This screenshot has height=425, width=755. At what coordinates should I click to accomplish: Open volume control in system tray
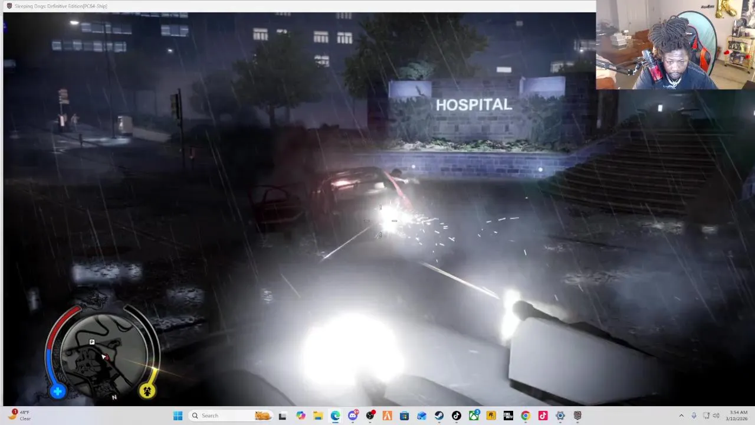pos(717,416)
